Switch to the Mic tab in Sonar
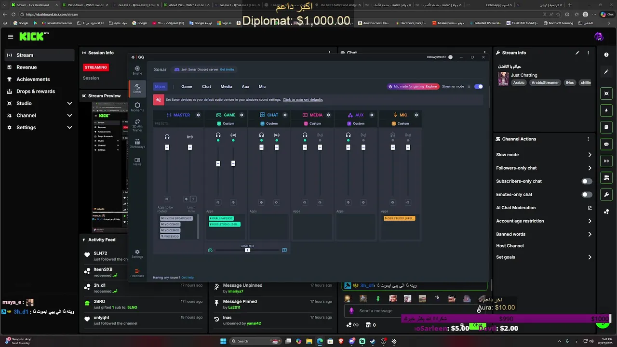 (x=262, y=87)
